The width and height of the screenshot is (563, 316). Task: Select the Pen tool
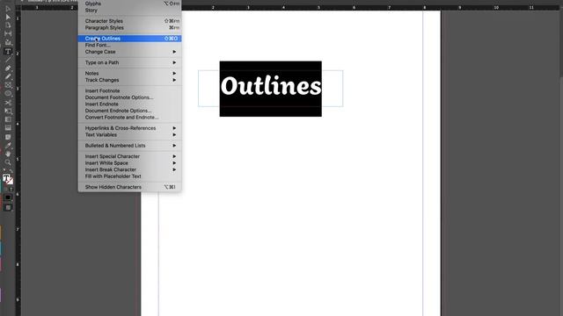pyautogui.click(x=8, y=68)
